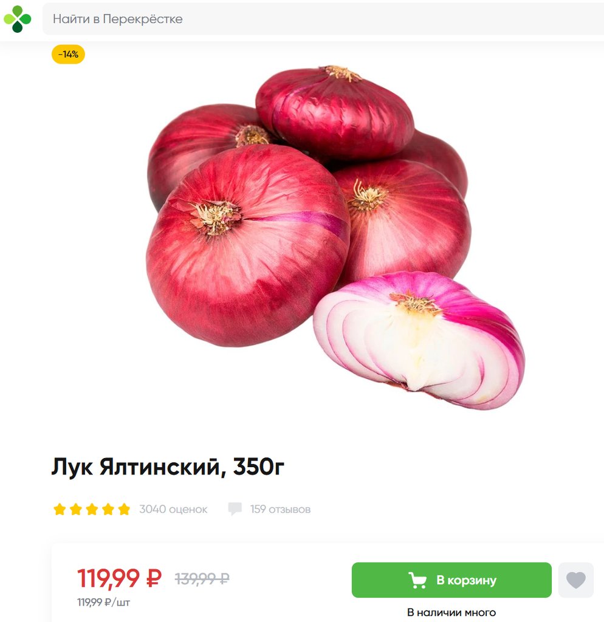Open the '159 отзывов' reviews link
The image size is (604, 622).
(280, 510)
